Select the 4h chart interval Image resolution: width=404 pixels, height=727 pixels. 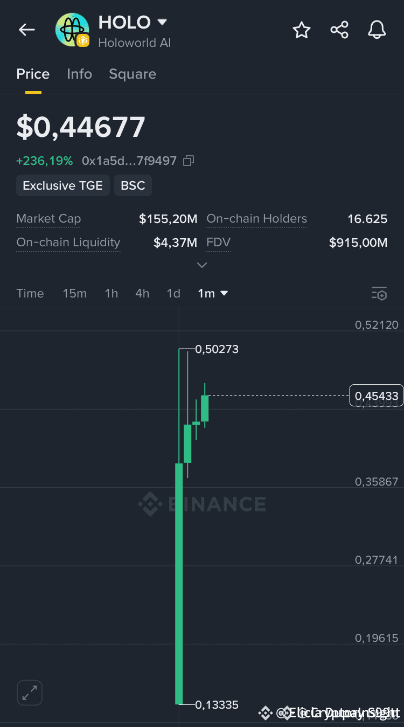click(142, 294)
